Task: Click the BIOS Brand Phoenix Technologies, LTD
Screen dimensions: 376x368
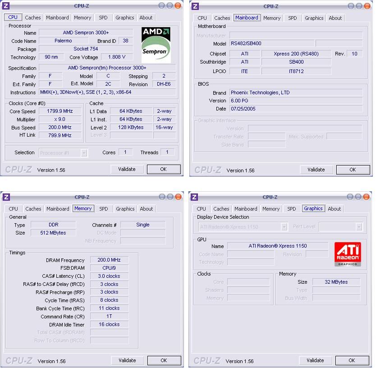Action: coord(296,92)
